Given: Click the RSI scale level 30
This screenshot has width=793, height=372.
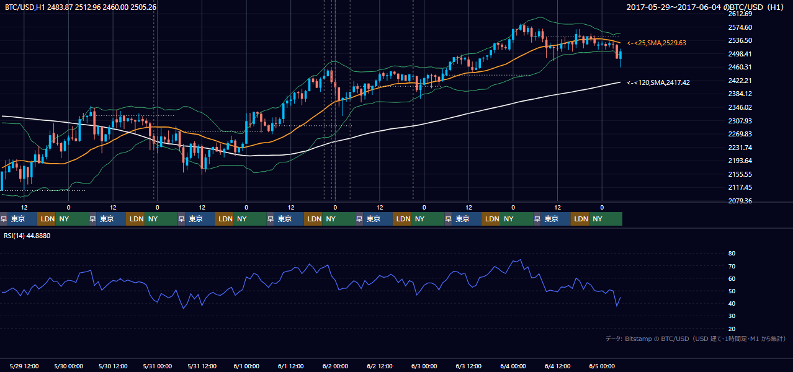Looking at the screenshot, I should [x=732, y=316].
